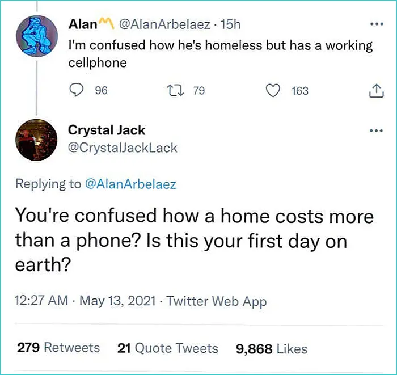Open the three-dot menu on Crystal Jack's tweet

[x=376, y=131]
